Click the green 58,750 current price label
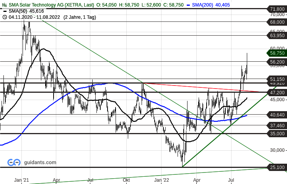 pyautogui.click(x=276, y=53)
